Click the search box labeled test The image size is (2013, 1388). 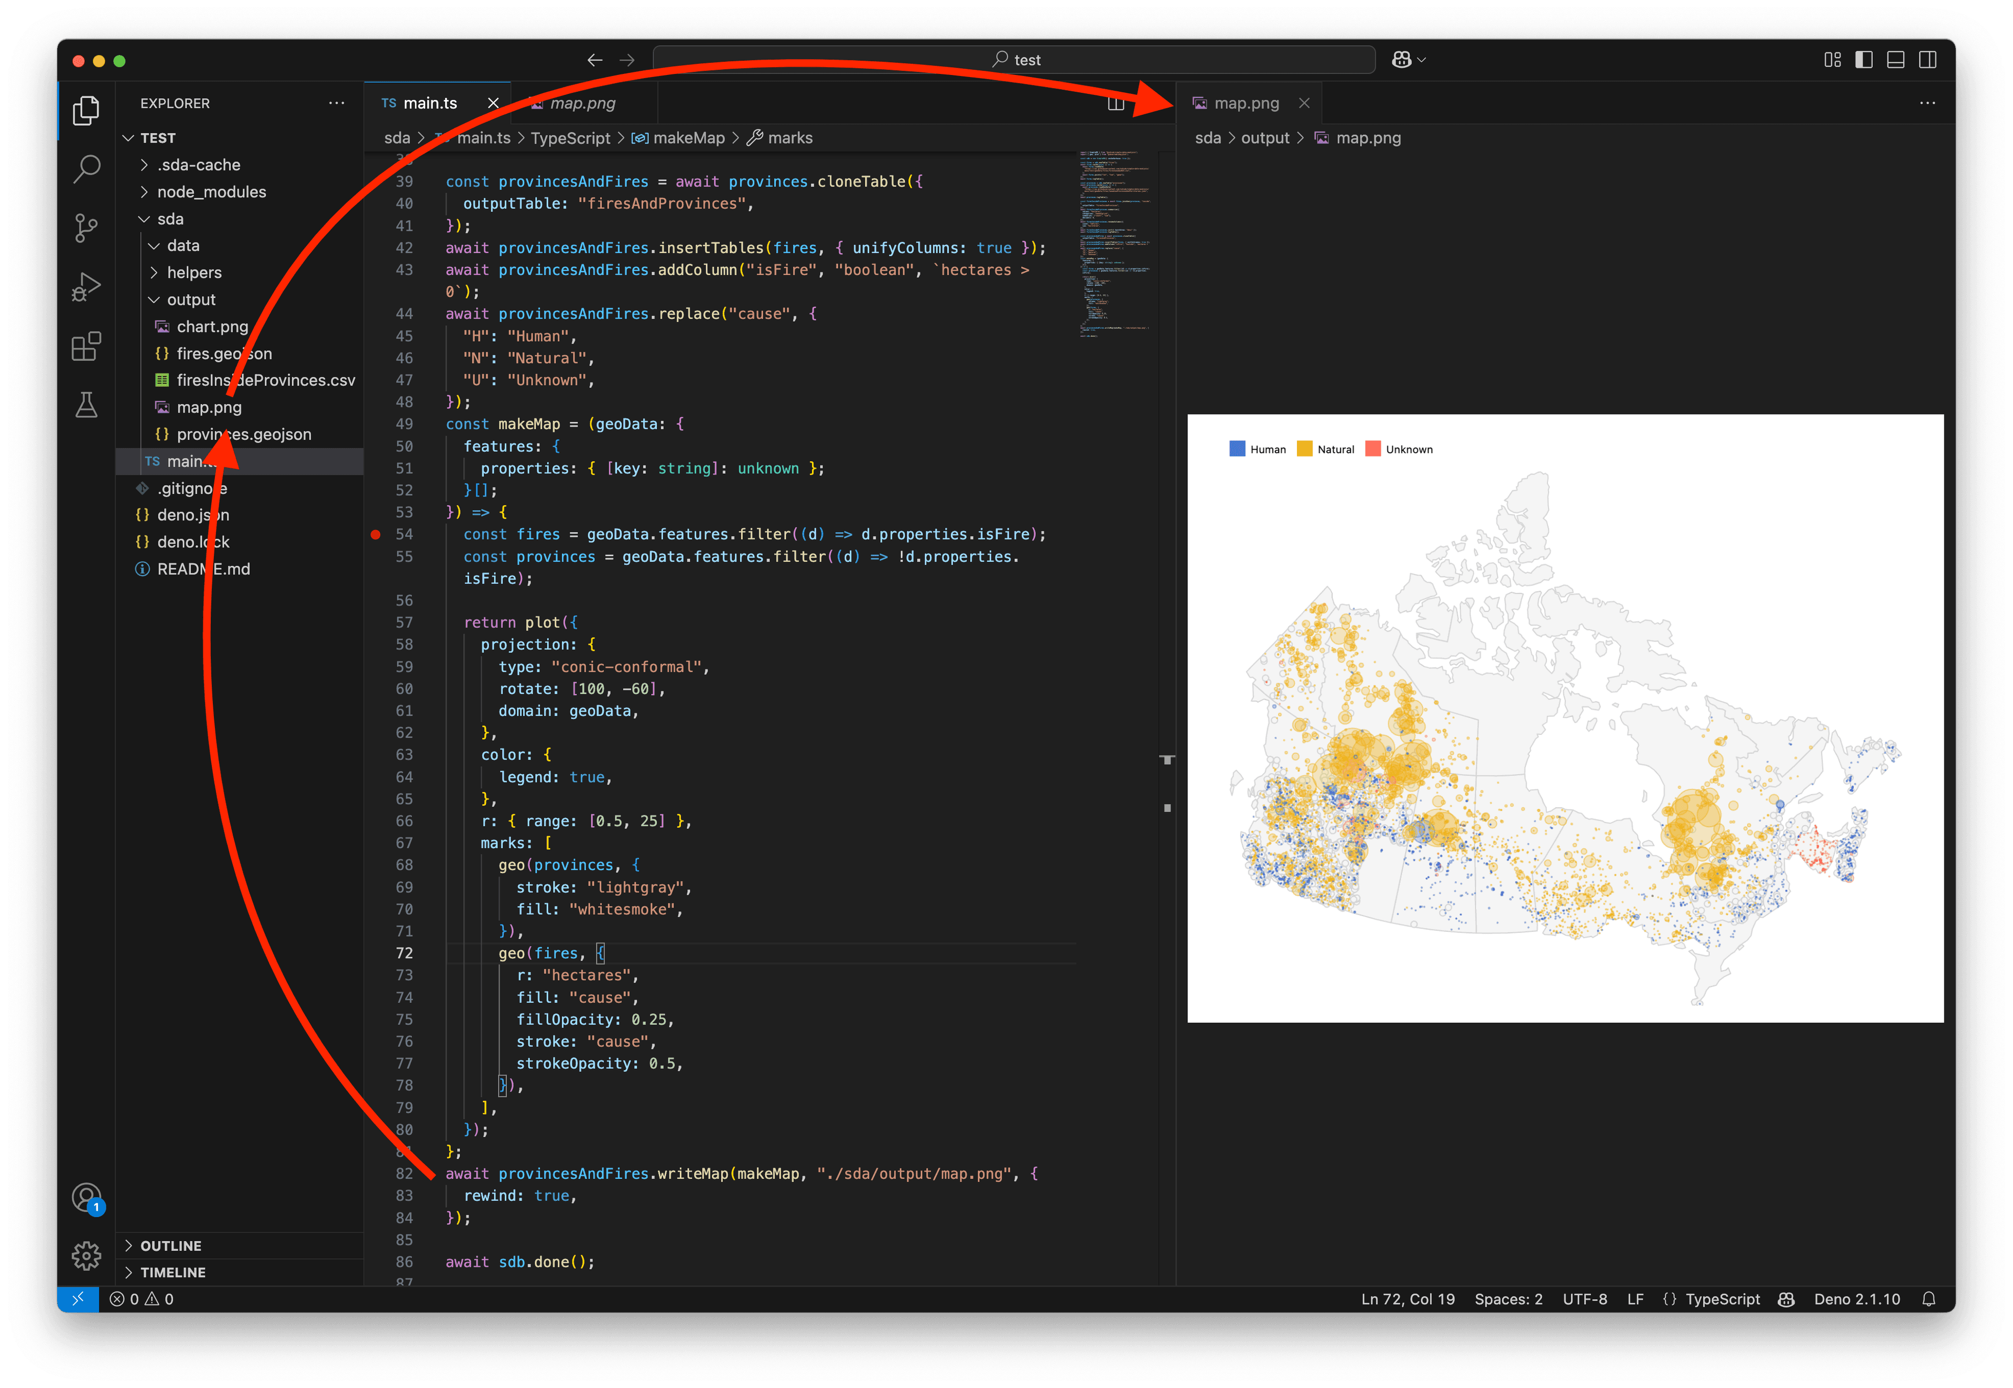pos(1014,60)
